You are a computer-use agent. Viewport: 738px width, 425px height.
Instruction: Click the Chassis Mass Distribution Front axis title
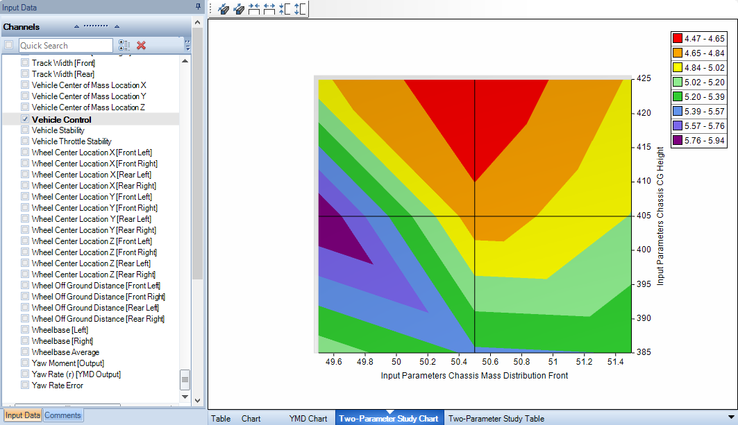(x=474, y=375)
